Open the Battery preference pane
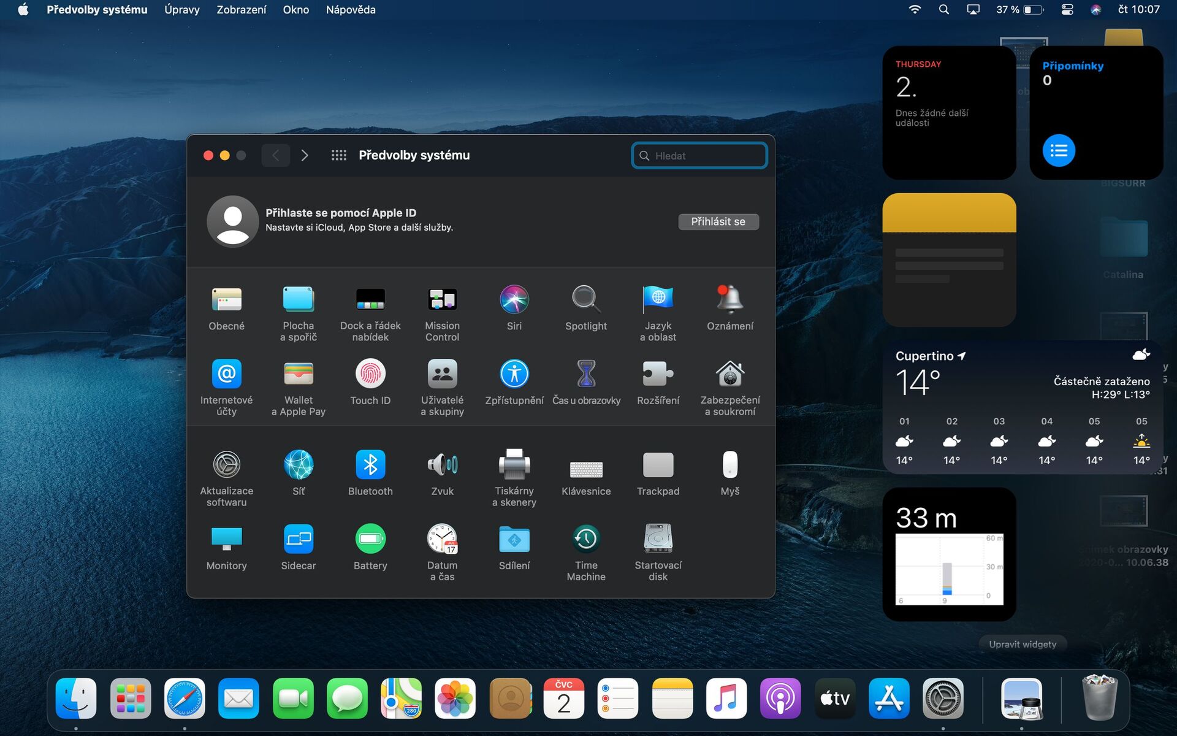 370,540
